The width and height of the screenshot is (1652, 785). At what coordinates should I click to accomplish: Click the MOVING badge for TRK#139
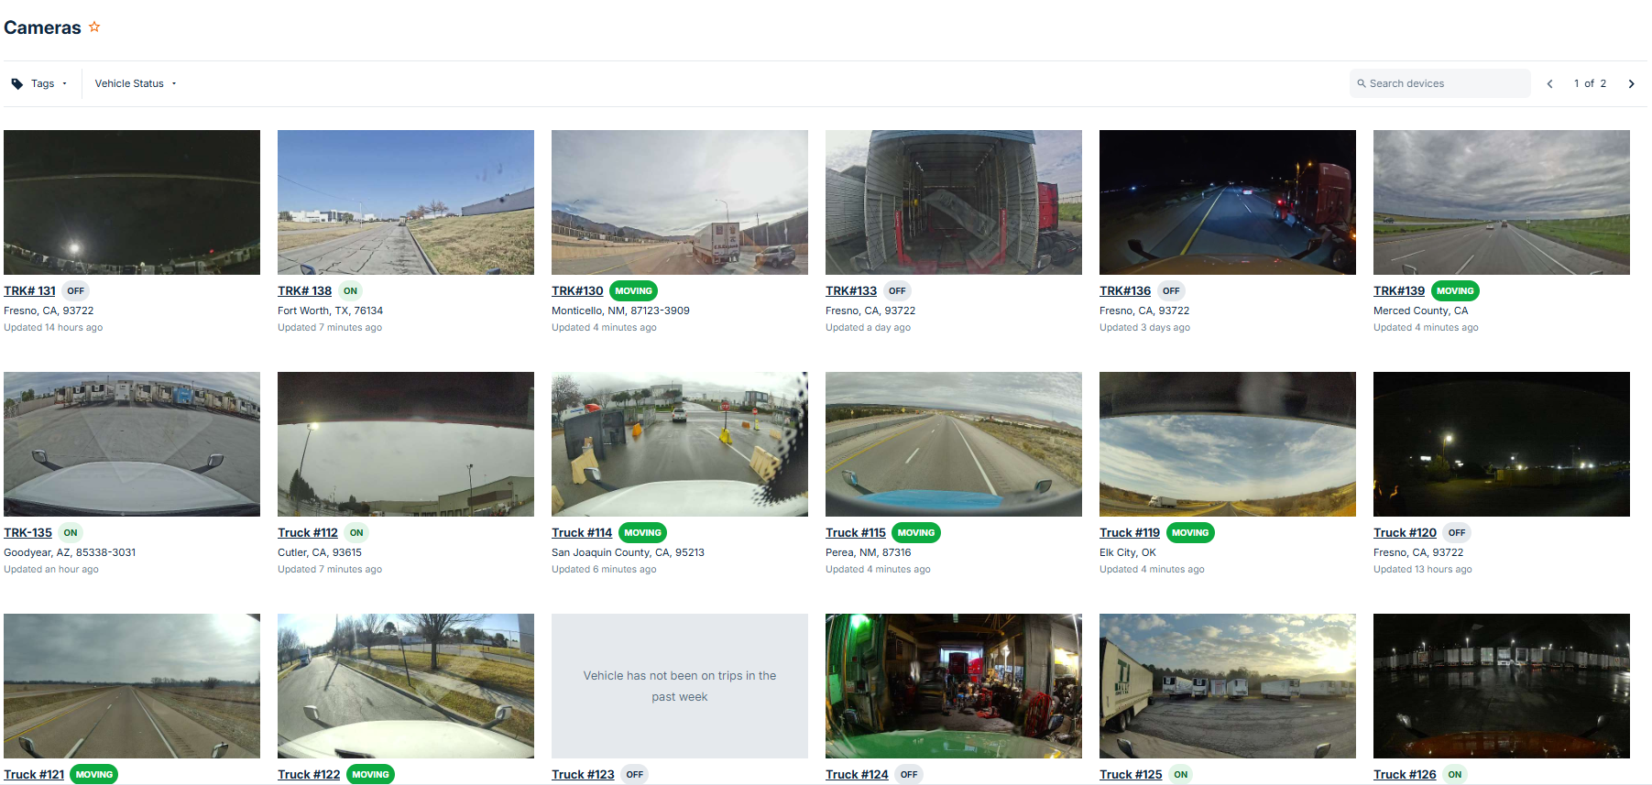tap(1454, 291)
